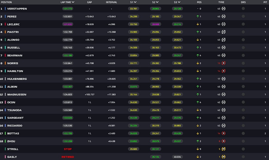269x160 pixels.
Task: Open the S3 sector dropdown
Action: [179, 2]
